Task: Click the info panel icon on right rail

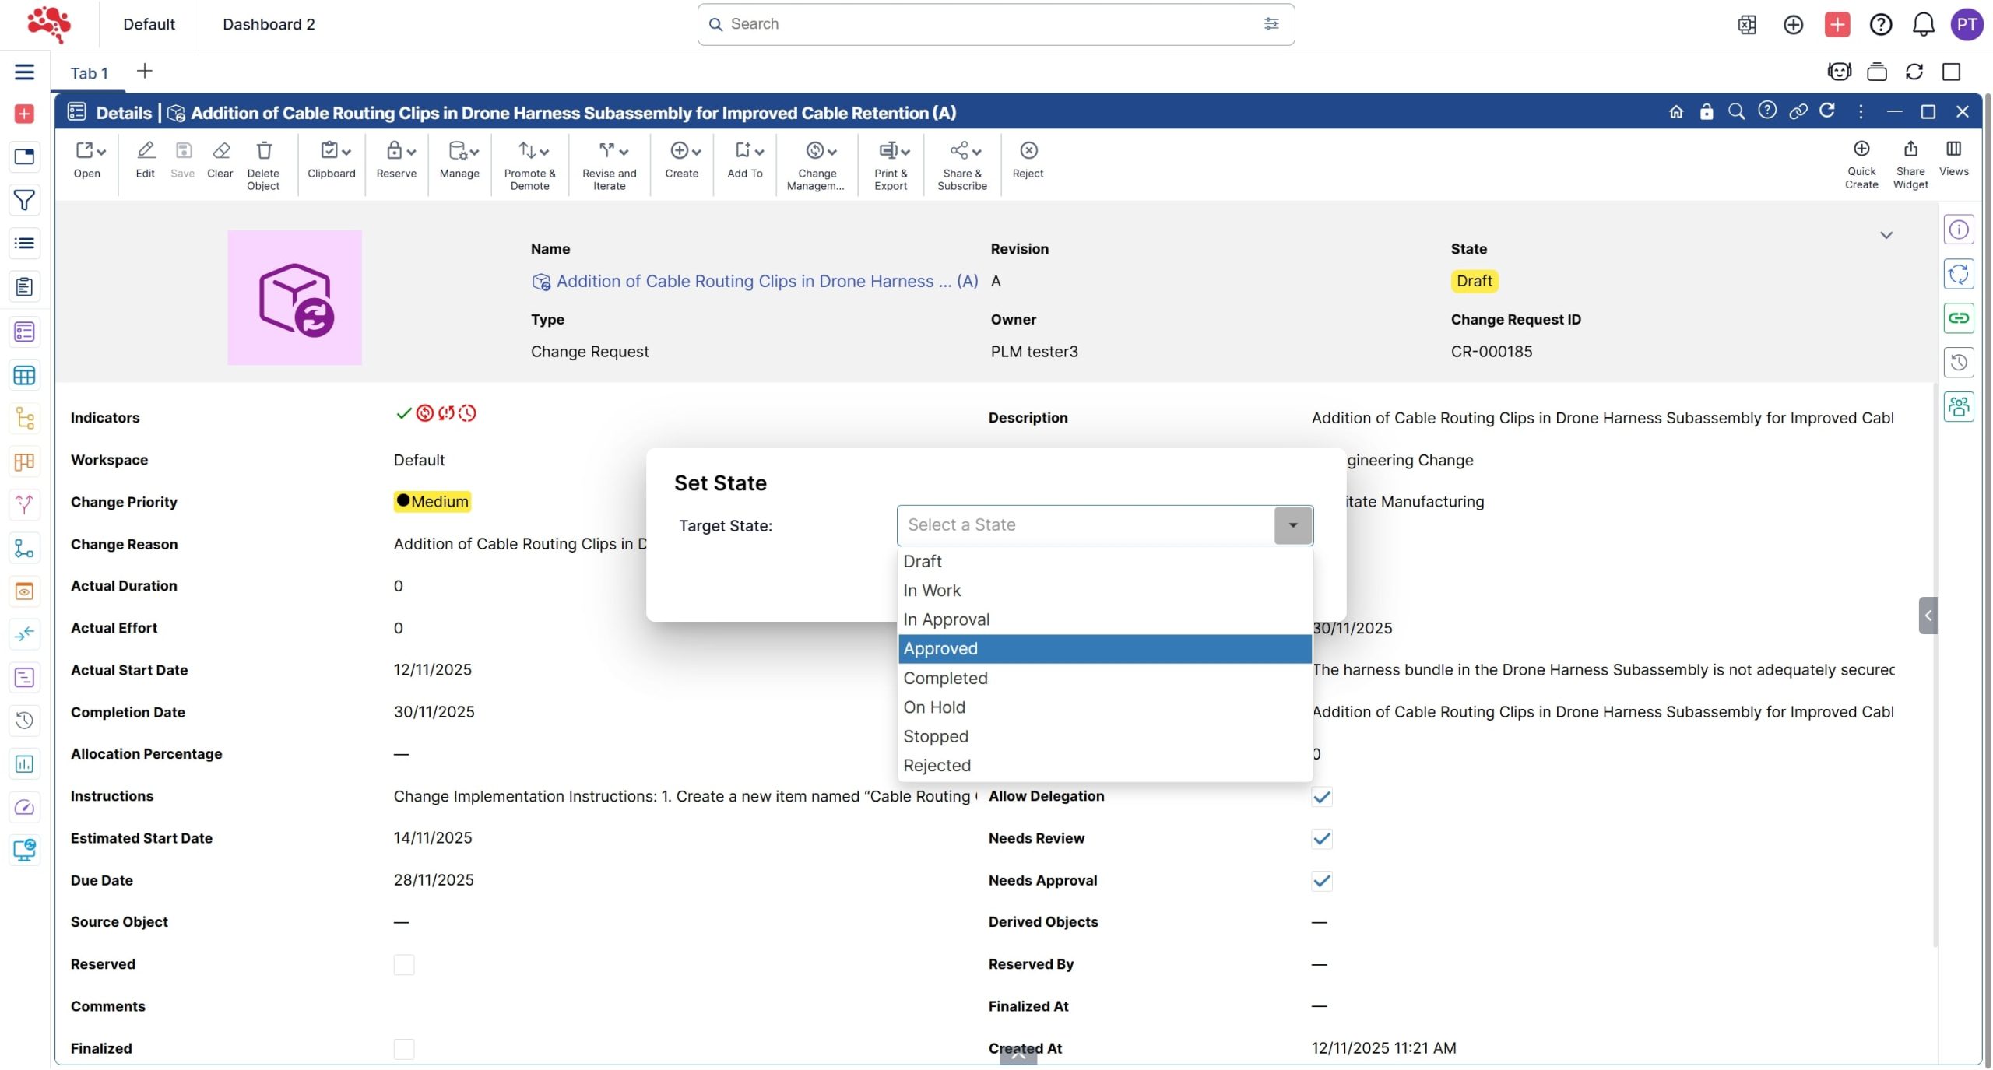Action: 1958,230
